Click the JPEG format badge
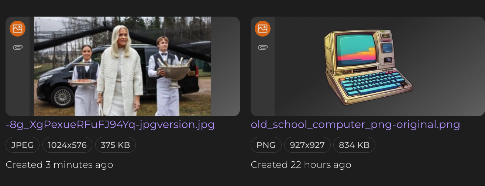 pos(23,145)
